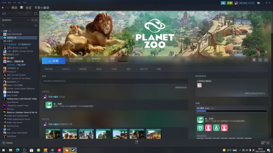Screen dimensions: 273x153
Task: Click the blue announcements megaphone icon
Action: 223,3
